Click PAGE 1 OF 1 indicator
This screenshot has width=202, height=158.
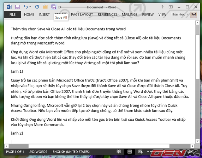[15, 152]
